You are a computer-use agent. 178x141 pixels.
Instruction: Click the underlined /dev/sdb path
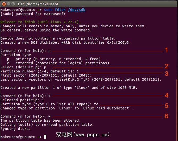[77, 10]
